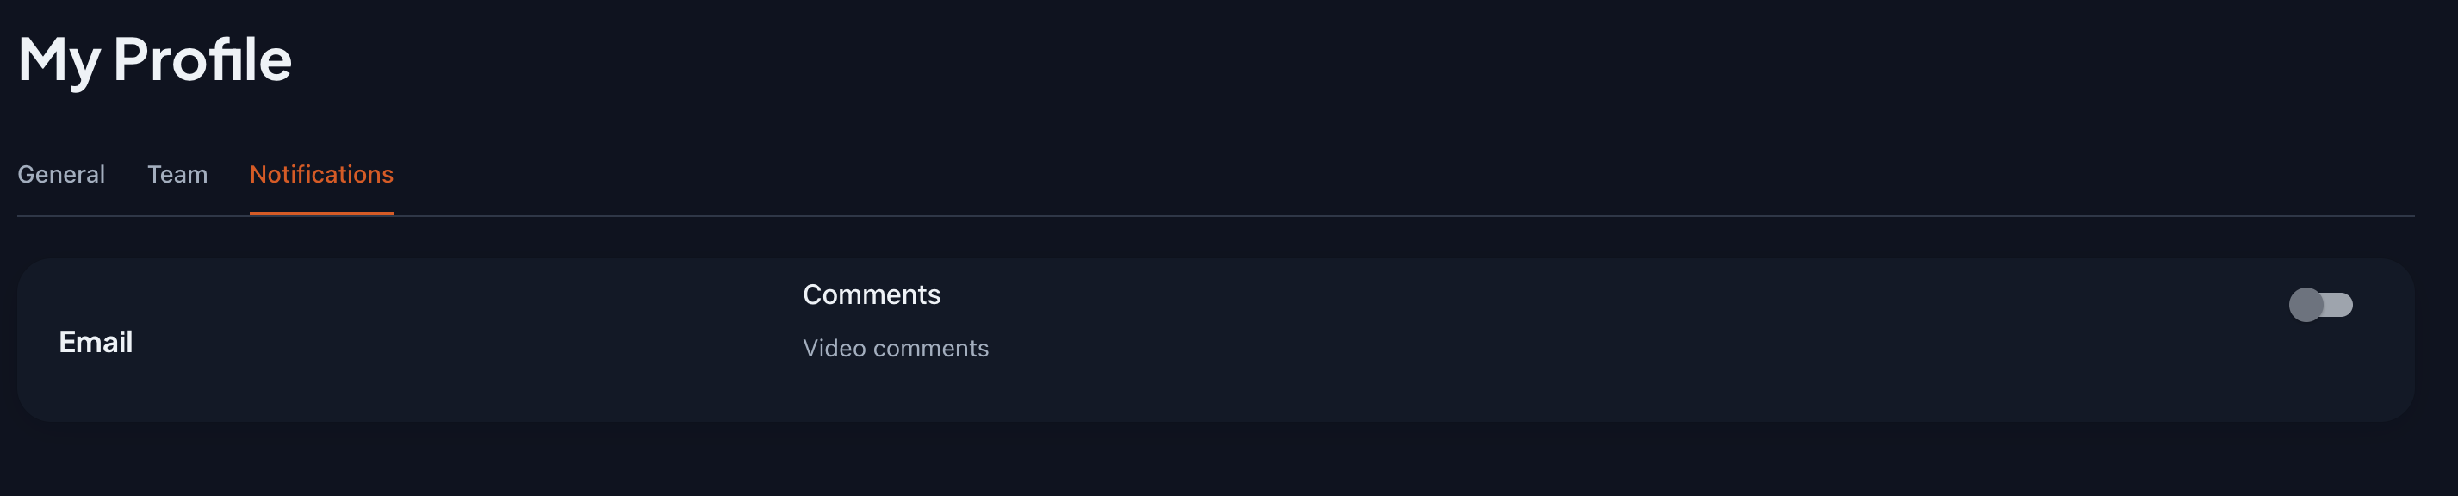Click the Video comments description text

click(895, 348)
